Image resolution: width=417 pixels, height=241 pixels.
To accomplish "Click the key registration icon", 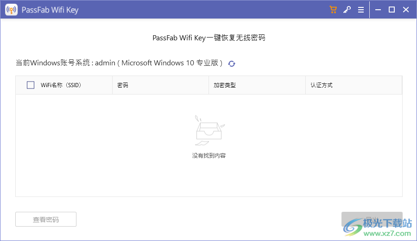I will point(347,10).
